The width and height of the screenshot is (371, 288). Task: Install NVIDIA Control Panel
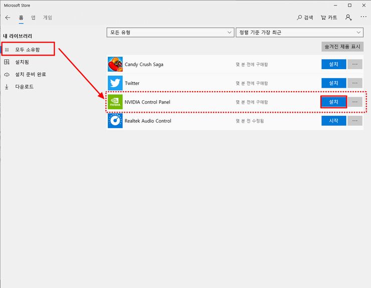[333, 102]
